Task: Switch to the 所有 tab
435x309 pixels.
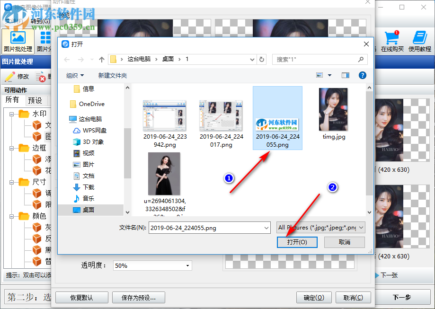Action: pyautogui.click(x=12, y=99)
